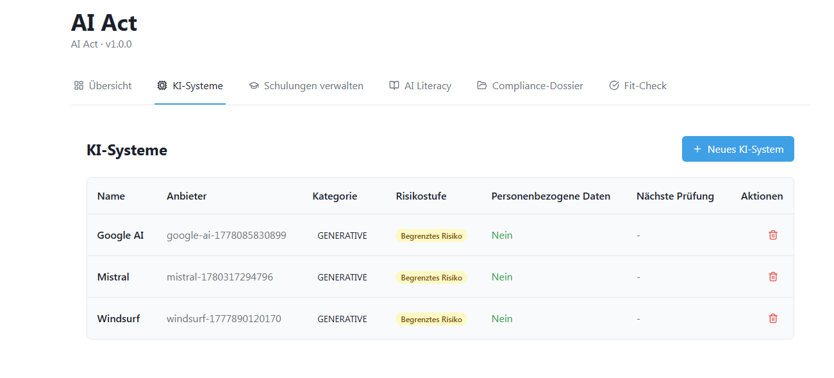Click Nein in the Google AI row
The width and height of the screenshot is (834, 378).
(x=502, y=236)
